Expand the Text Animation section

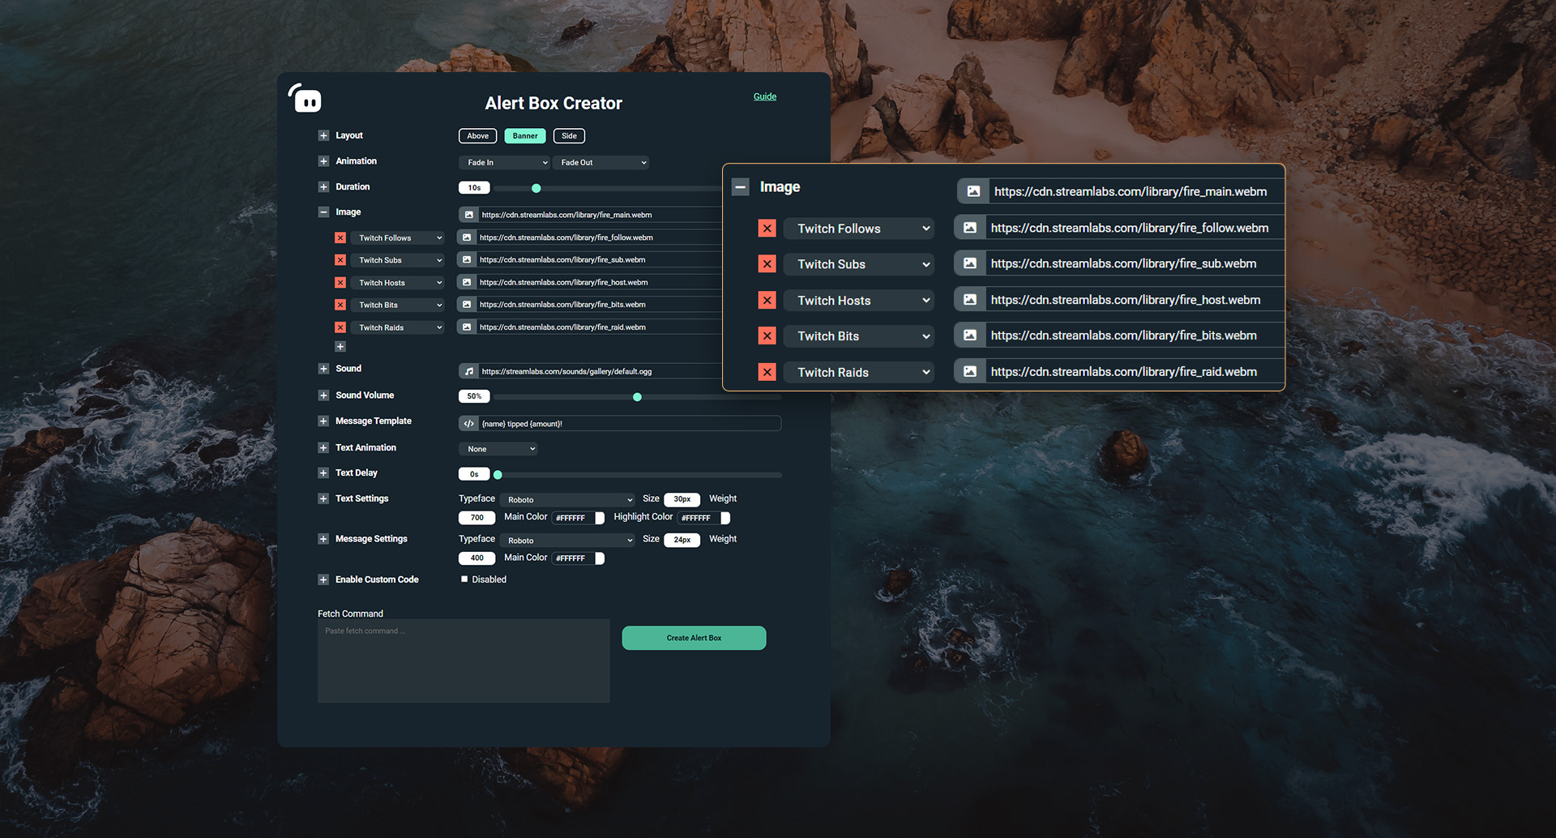[x=323, y=447]
